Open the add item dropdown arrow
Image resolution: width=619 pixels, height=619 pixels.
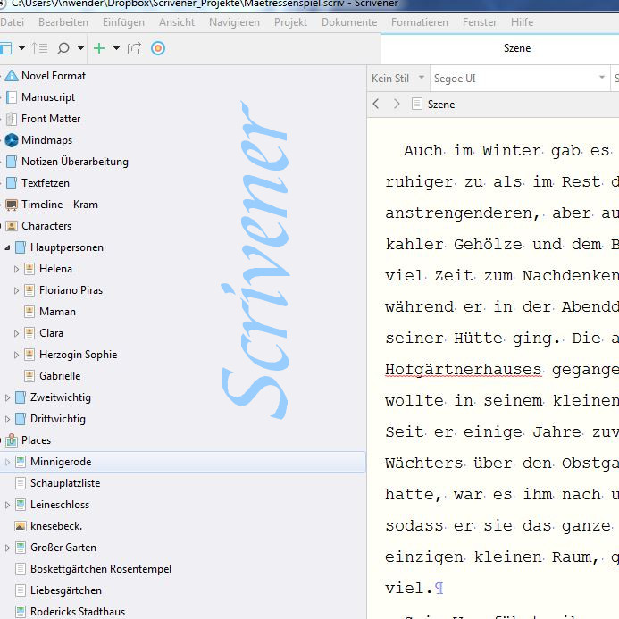pos(116,48)
